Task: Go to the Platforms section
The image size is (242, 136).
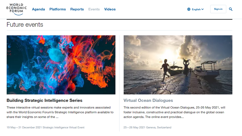Action: (x=57, y=9)
